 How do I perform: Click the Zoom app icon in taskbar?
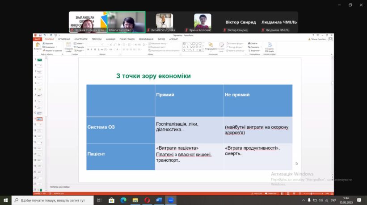tap(170, 200)
